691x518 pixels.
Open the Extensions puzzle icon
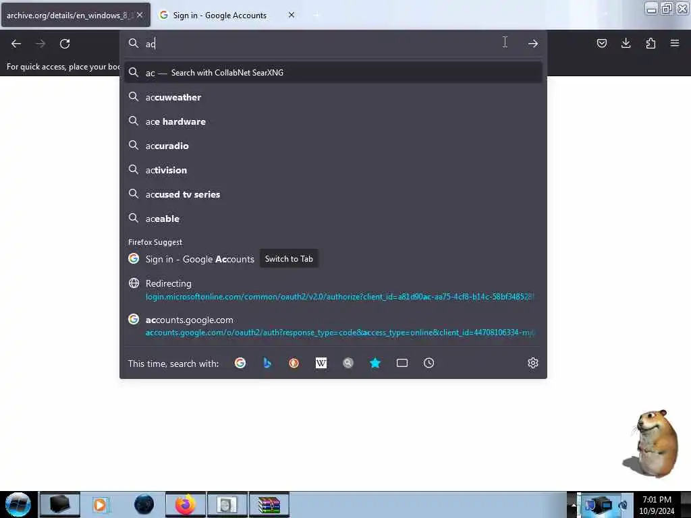[651, 43]
